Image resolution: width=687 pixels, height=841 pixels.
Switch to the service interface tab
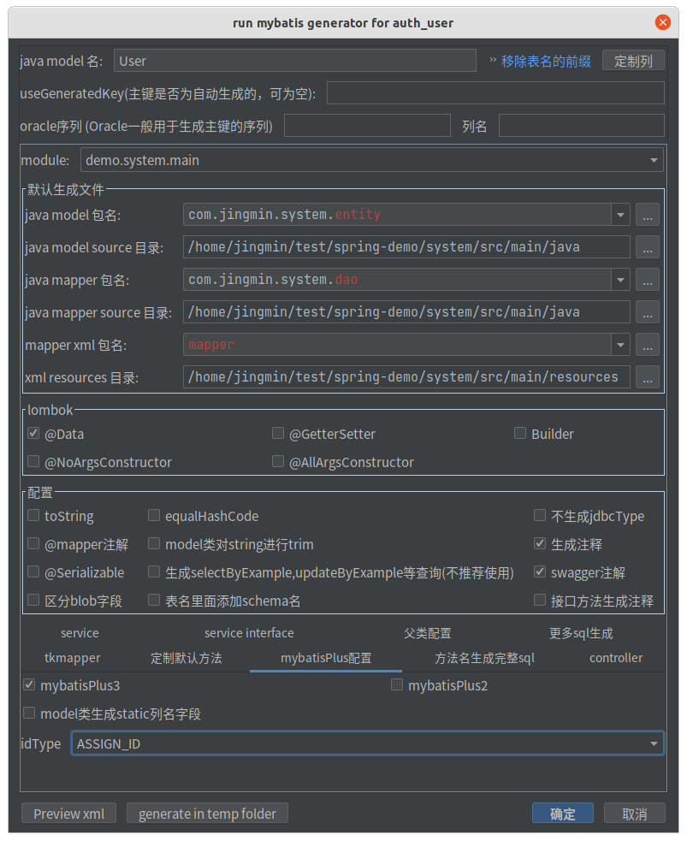pyautogui.click(x=249, y=633)
